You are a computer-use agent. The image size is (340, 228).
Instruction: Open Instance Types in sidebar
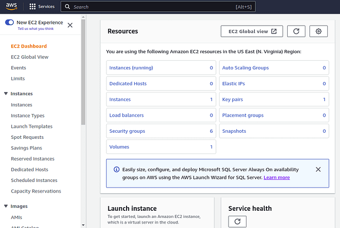tap(27, 116)
